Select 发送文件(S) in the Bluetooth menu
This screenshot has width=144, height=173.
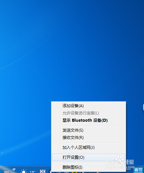pos(89,130)
